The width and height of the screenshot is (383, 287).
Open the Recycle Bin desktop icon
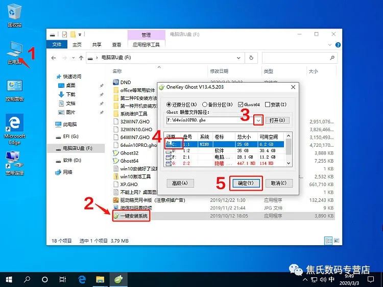14,15
